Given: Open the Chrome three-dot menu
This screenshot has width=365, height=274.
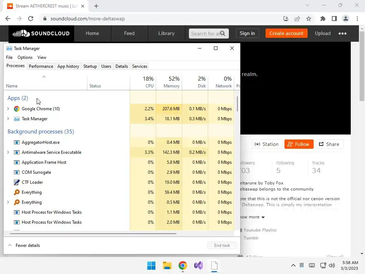Looking at the screenshot, I should click(x=357, y=19).
